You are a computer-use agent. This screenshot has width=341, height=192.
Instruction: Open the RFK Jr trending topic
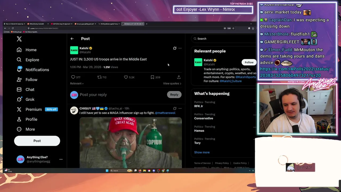point(199,106)
